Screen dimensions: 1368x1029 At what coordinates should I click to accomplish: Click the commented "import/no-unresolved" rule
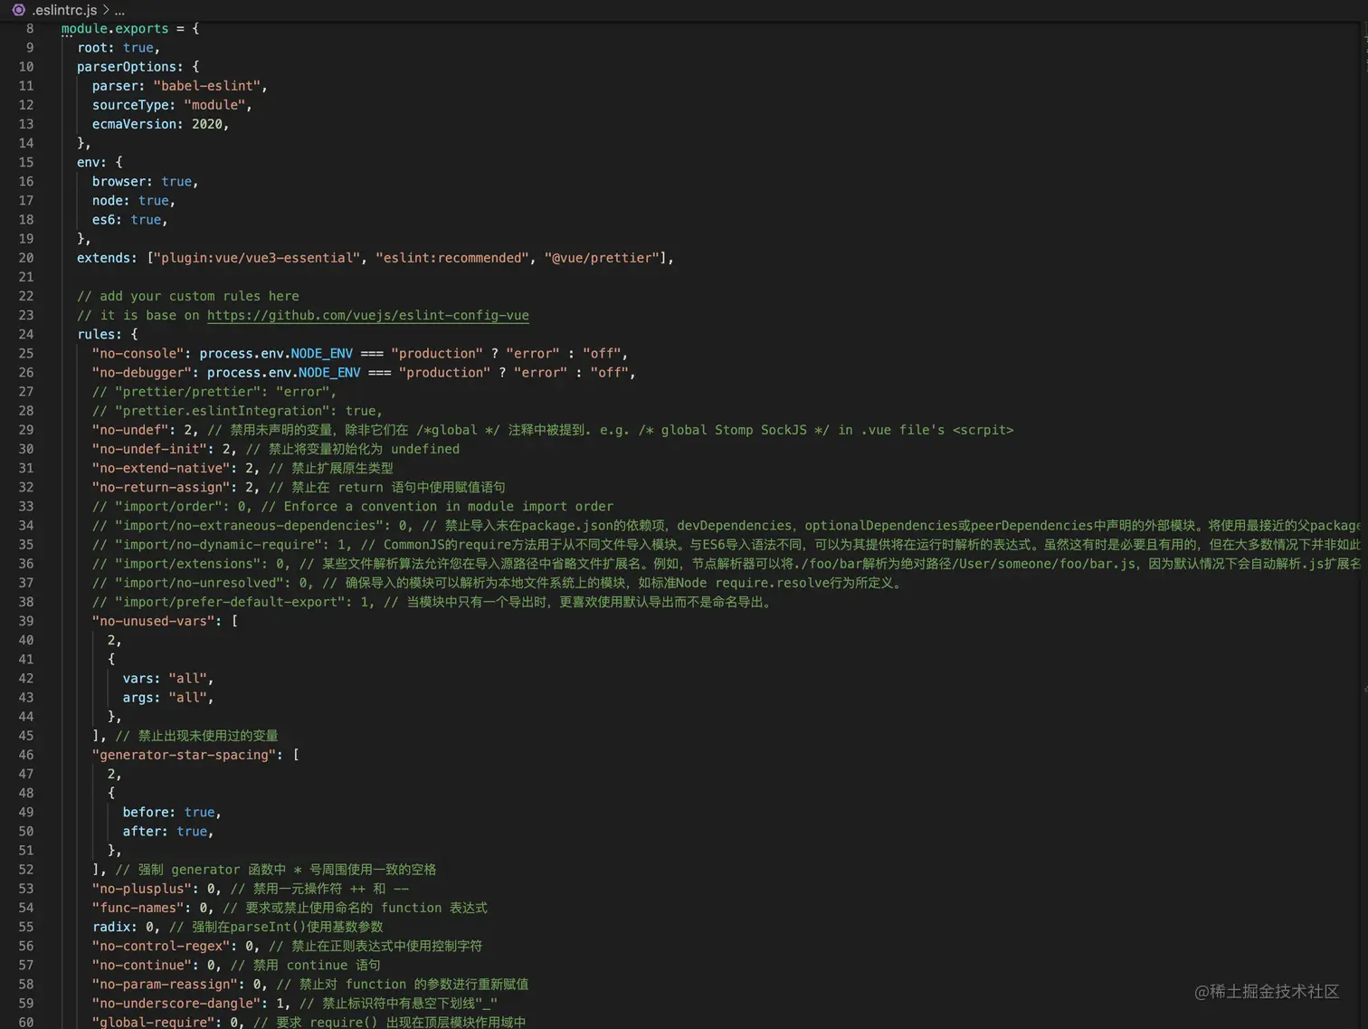(497, 582)
